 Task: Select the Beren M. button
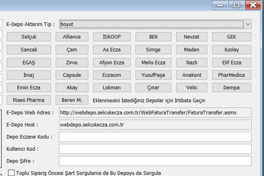[72, 100]
